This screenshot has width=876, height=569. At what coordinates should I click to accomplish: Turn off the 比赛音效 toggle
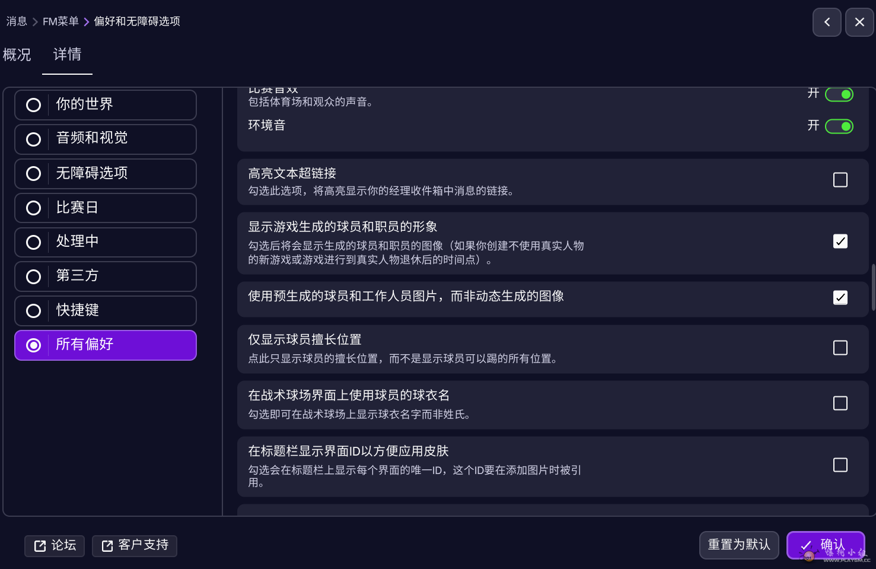click(x=839, y=93)
